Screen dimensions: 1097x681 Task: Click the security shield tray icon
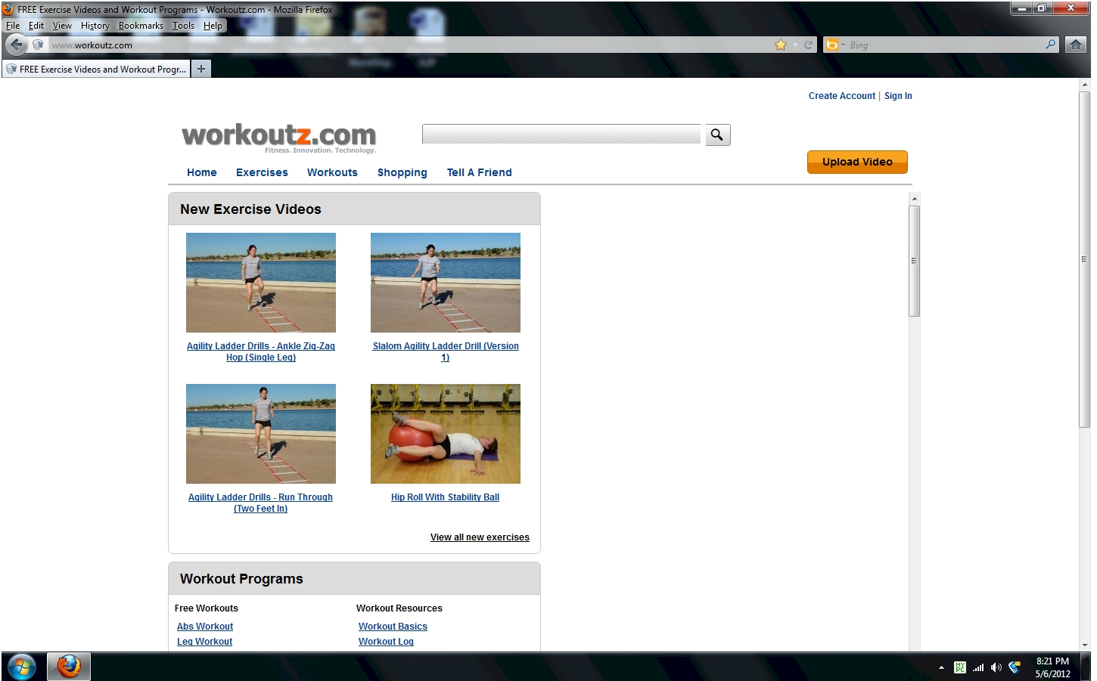point(1015,667)
